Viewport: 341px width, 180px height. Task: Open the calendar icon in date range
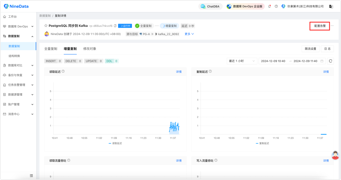(x=322, y=61)
